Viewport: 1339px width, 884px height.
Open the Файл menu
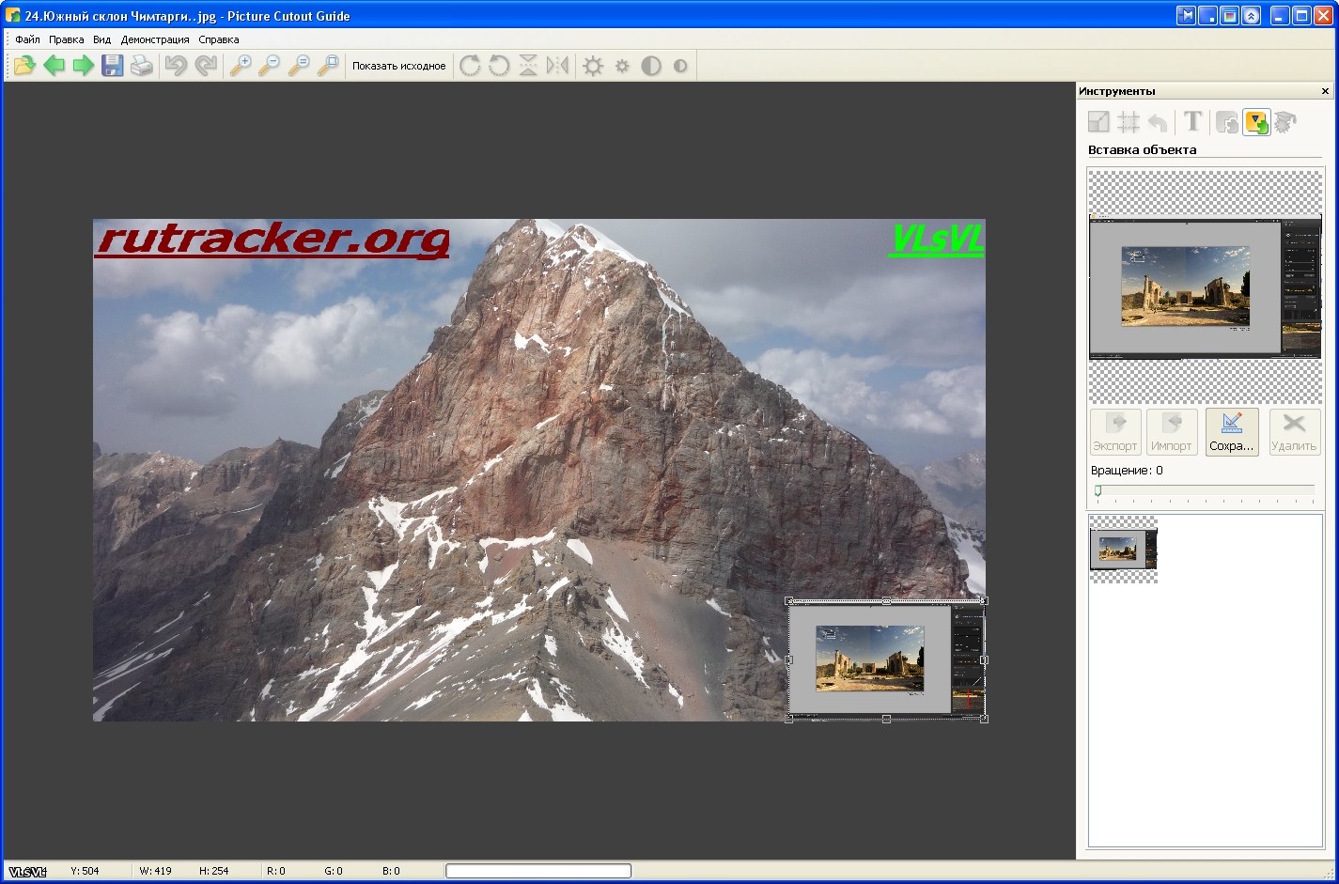[x=27, y=39]
